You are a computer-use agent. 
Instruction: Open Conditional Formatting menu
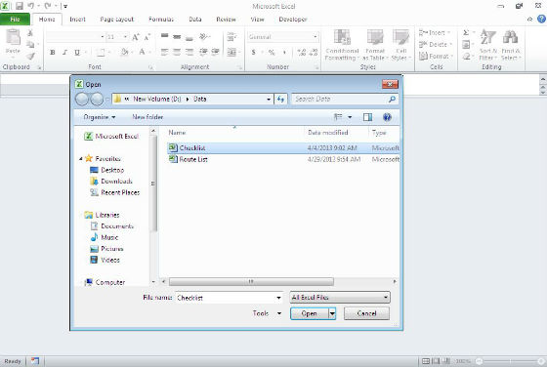pos(342,45)
